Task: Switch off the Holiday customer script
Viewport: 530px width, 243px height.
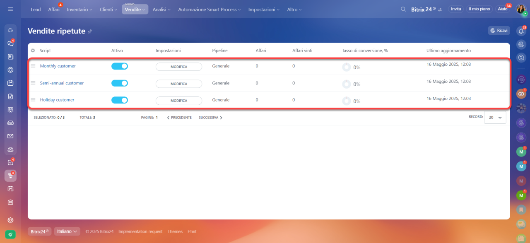Action: tap(120, 100)
